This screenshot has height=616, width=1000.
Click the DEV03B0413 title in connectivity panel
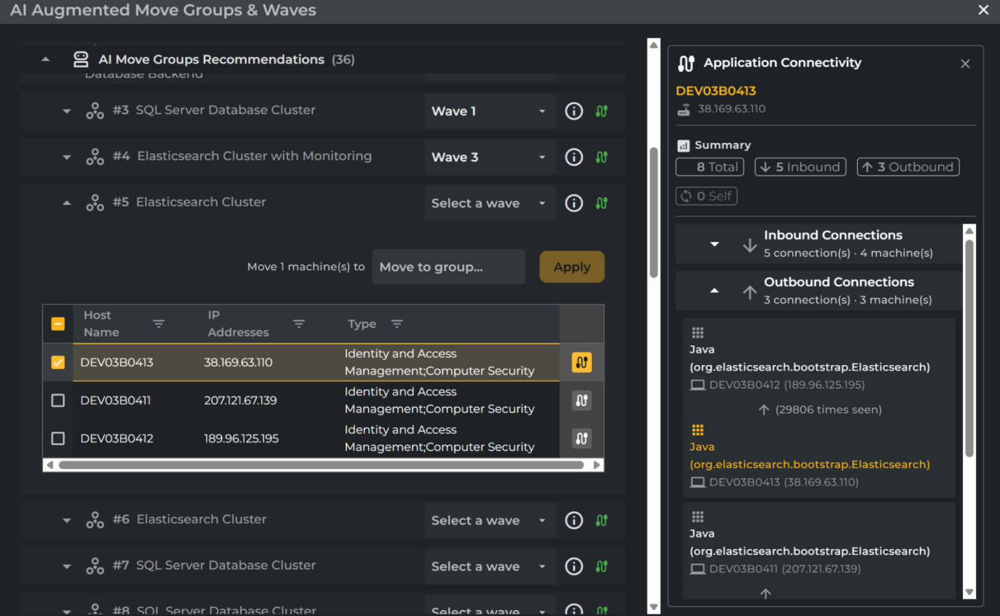click(715, 91)
